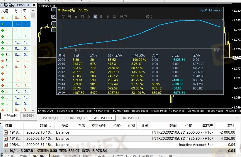Switch to the USDJPY,H1 chart tab

[50, 118]
